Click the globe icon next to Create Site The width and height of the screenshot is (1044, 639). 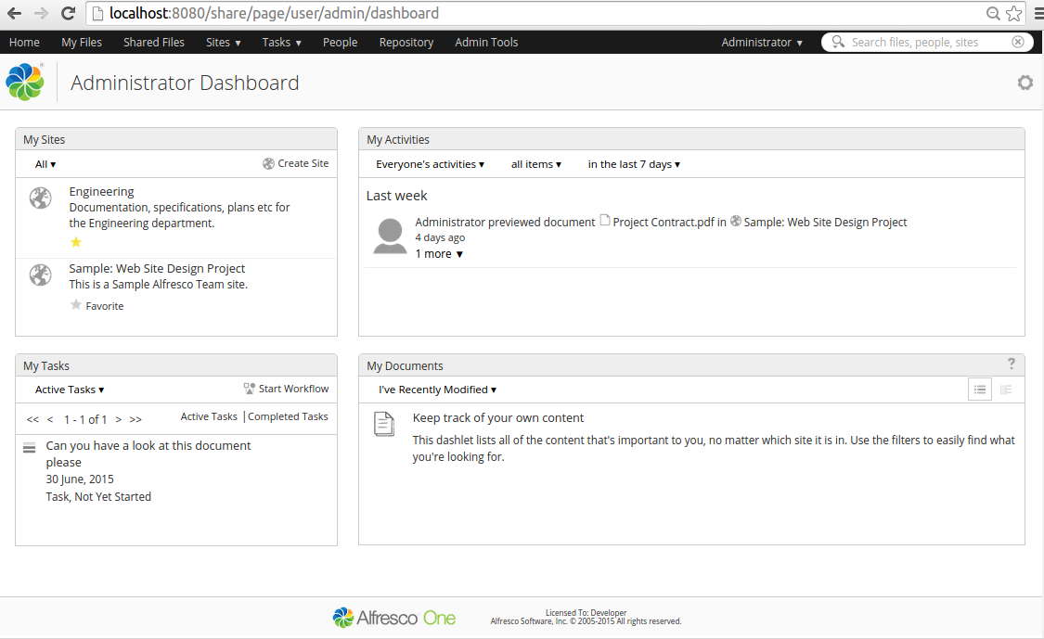[x=267, y=162]
